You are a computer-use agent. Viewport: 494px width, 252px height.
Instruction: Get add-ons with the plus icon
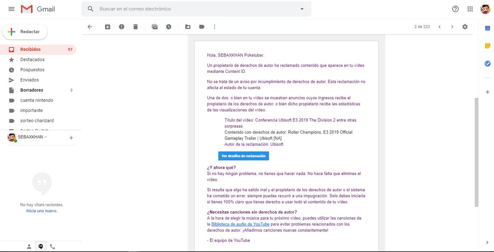coord(487,91)
